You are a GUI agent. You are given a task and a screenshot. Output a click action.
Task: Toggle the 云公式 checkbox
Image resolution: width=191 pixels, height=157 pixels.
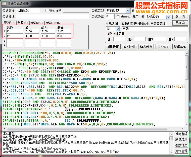pos(118,17)
